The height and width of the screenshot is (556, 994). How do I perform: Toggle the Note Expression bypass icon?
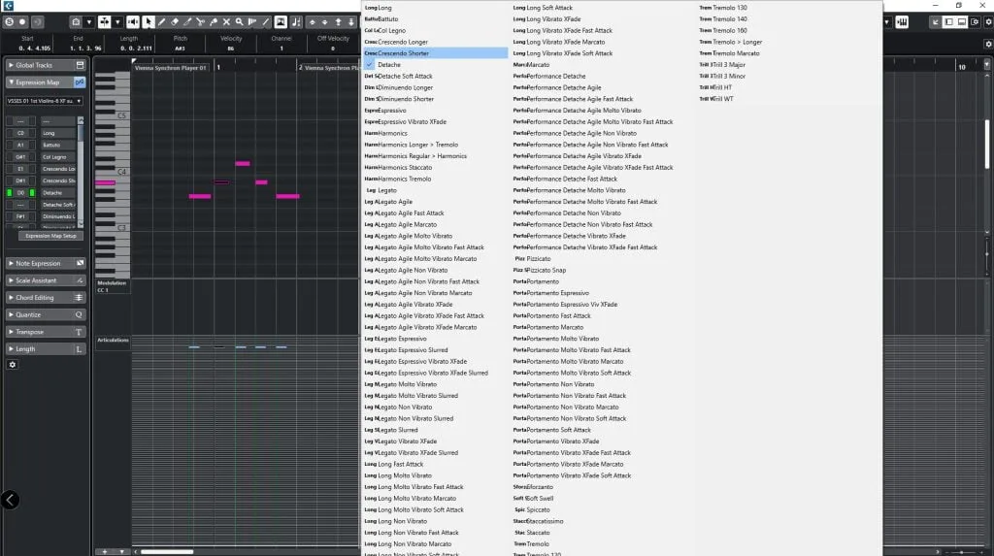coord(80,262)
